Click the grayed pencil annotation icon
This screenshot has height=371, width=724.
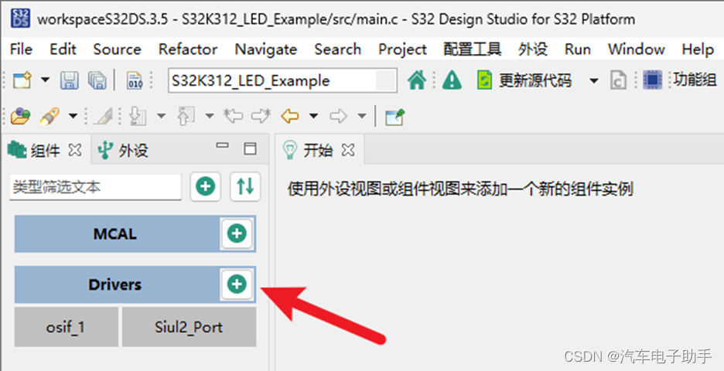click(103, 116)
